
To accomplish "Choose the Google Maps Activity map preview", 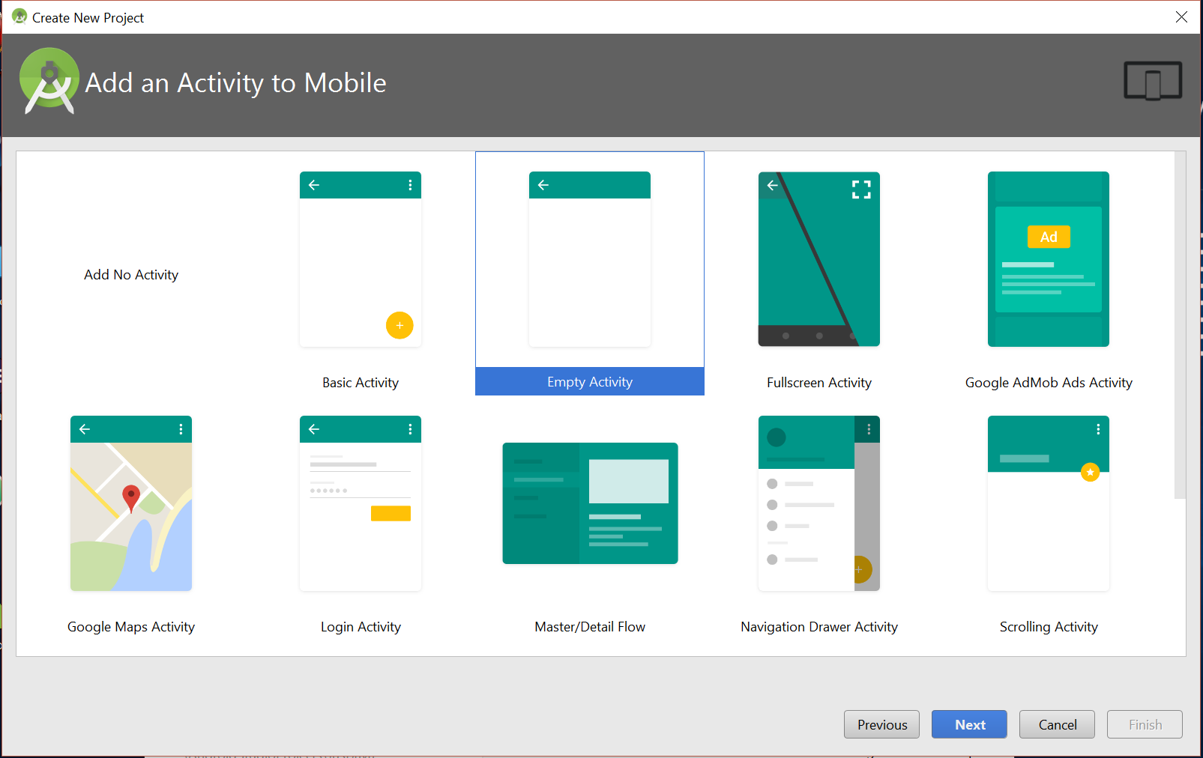I will coord(131,503).
